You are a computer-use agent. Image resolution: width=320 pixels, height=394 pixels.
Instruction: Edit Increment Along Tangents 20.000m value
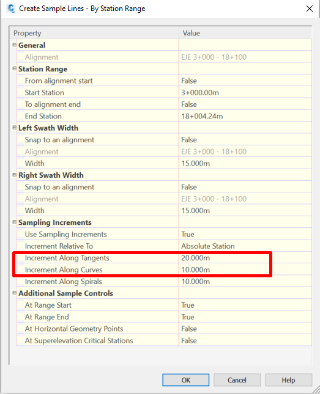[245, 258]
